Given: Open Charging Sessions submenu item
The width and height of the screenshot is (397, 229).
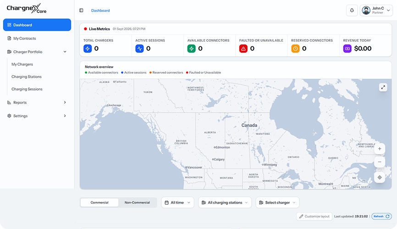Looking at the screenshot, I should point(27,89).
